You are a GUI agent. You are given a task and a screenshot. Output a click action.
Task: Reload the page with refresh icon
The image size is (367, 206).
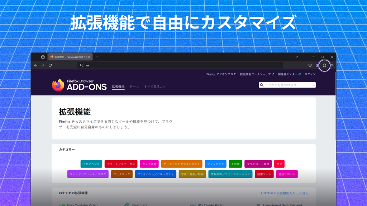50,65
